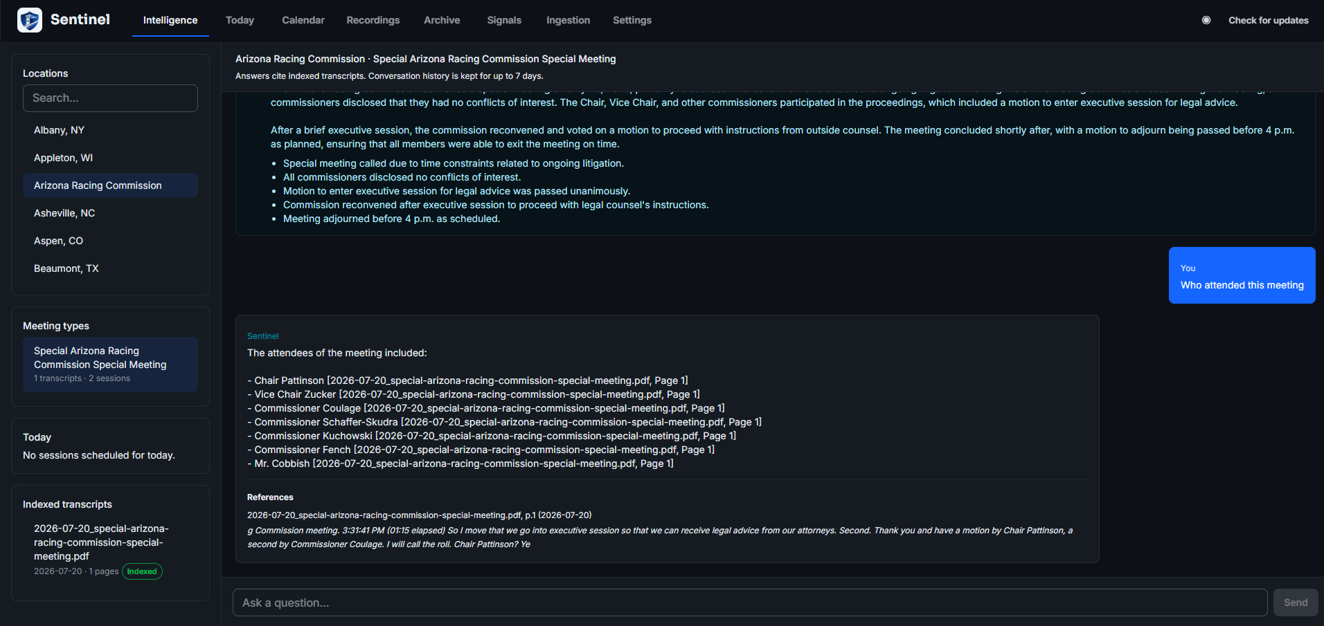Click the Mr. Cobbish attendee line

[460, 463]
